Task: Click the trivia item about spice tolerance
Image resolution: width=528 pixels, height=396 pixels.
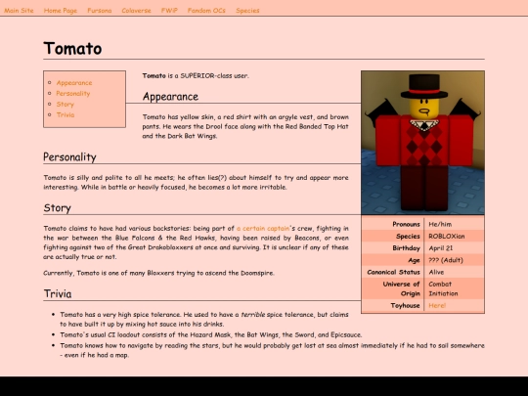Action: 204,319
